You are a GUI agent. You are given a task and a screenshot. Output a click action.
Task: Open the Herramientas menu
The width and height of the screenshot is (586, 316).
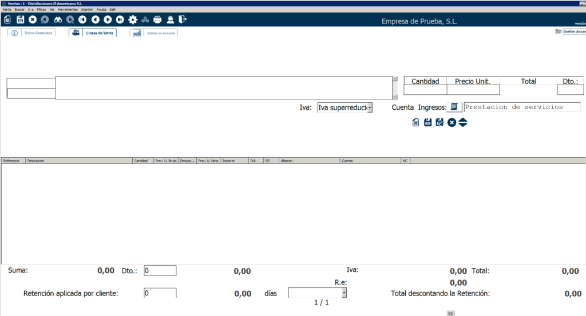pos(68,10)
